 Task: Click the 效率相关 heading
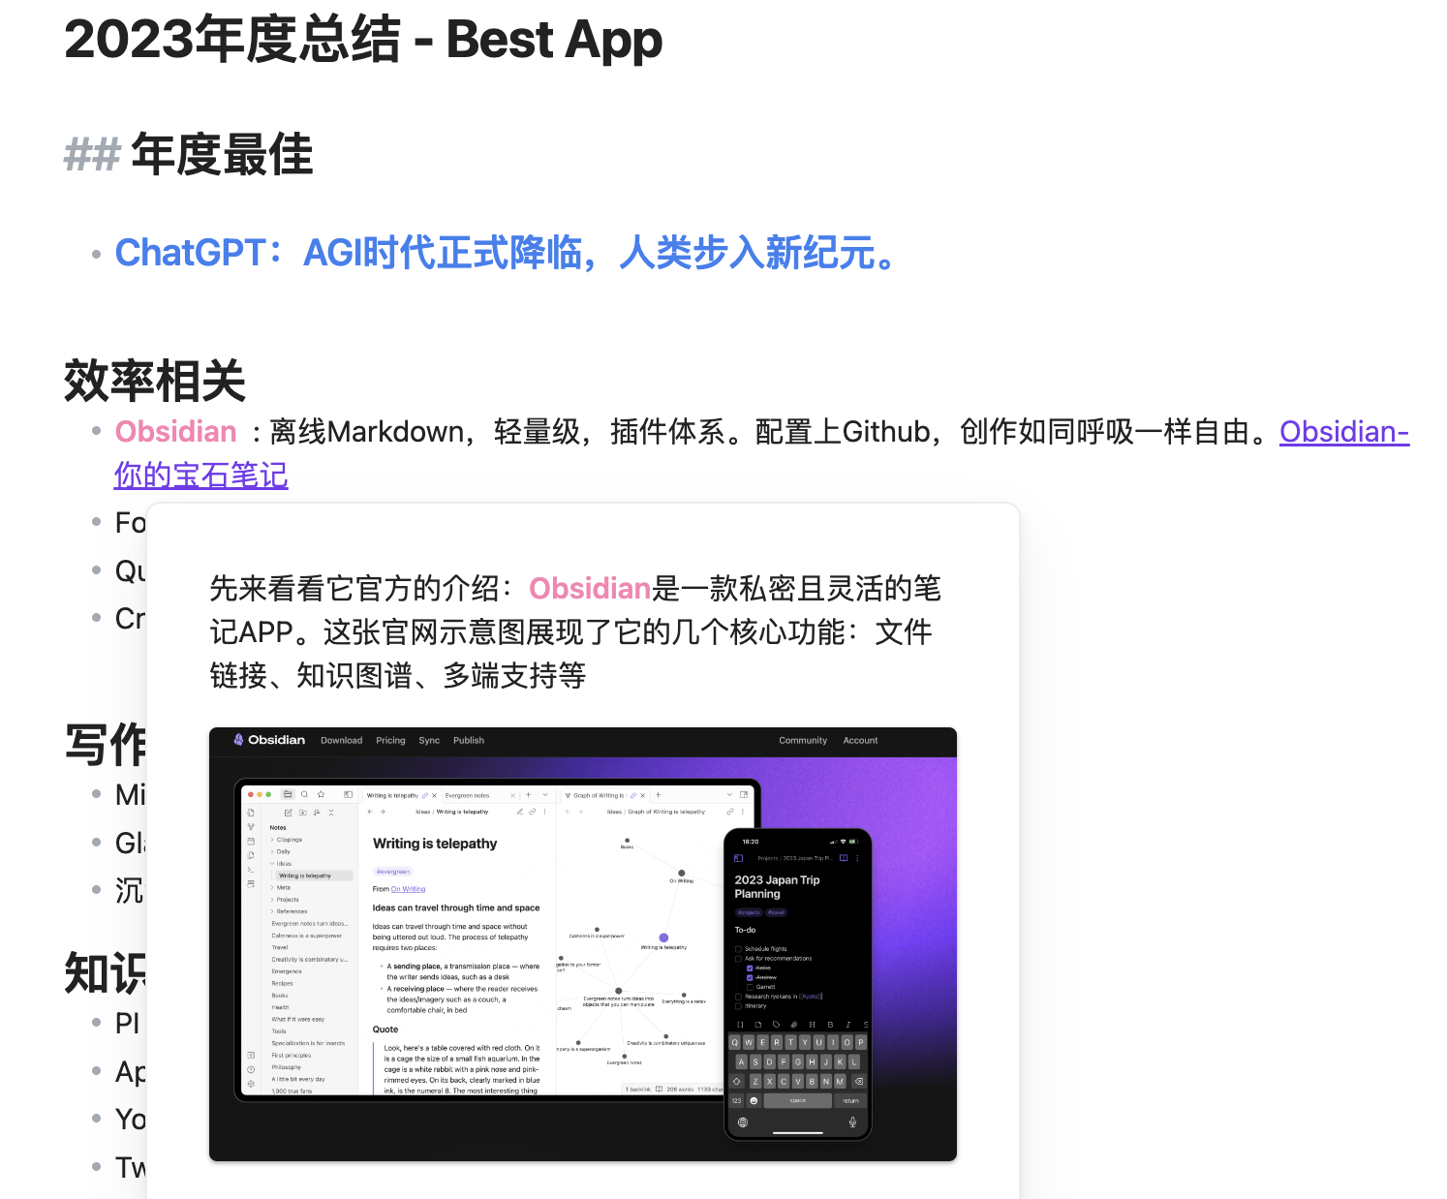click(155, 380)
